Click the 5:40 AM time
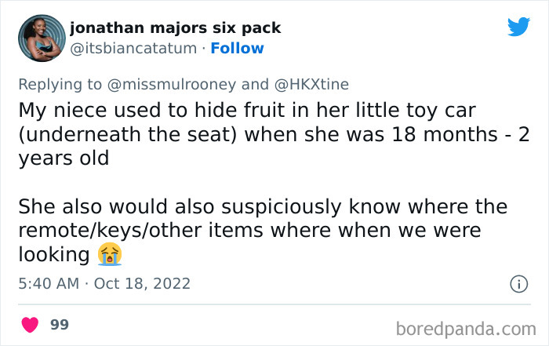Screen dimensions: 549x346 tap(48, 283)
